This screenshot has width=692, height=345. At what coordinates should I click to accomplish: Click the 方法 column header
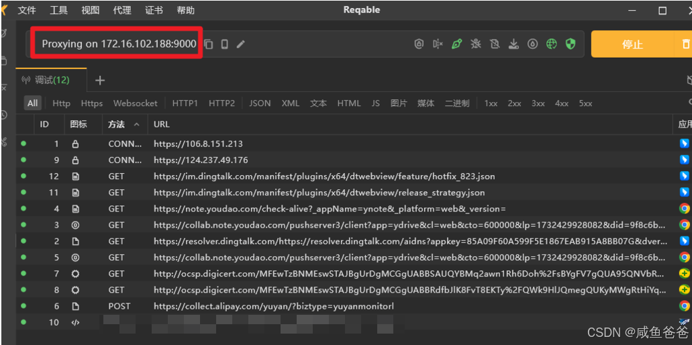pos(117,124)
